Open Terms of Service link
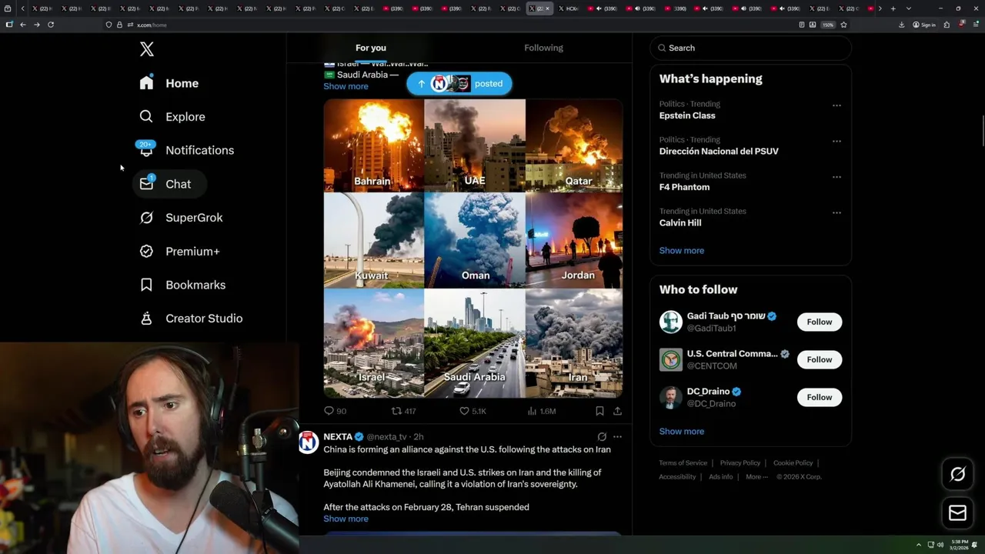The height and width of the screenshot is (554, 985). coord(683,463)
